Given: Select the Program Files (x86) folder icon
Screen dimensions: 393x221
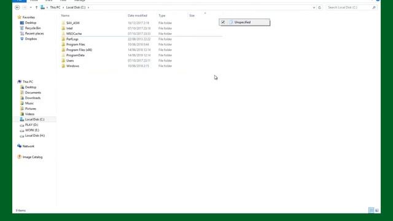Looking at the screenshot, I should (x=63, y=50).
